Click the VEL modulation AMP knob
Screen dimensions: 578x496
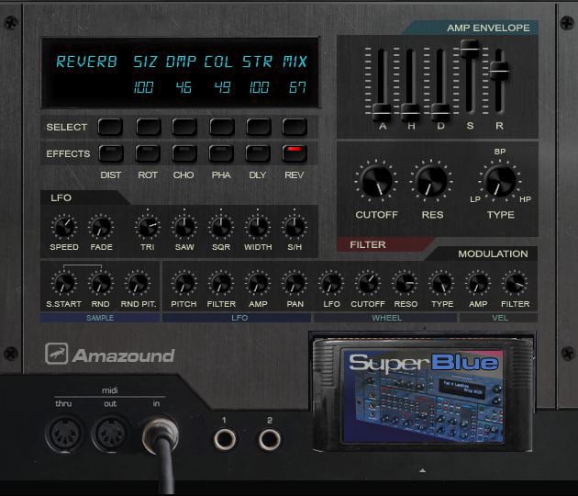pyautogui.click(x=478, y=283)
